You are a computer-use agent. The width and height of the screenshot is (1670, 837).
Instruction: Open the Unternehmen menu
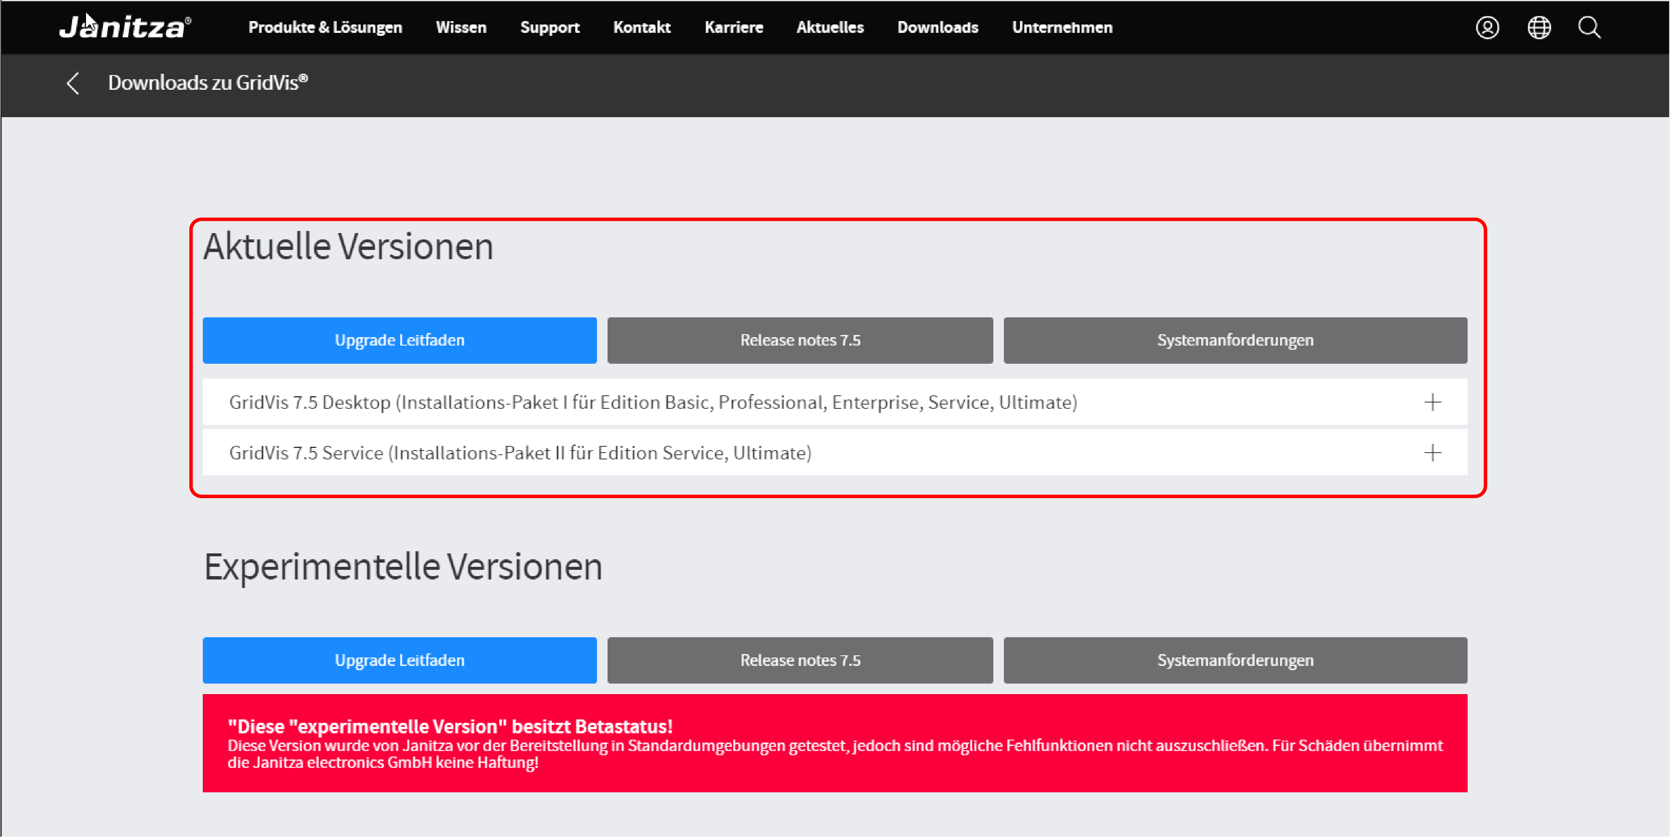coord(1062,27)
